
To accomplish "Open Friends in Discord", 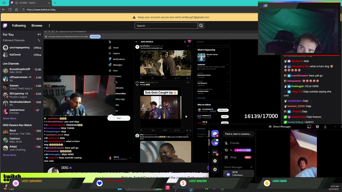I will 239,143.
